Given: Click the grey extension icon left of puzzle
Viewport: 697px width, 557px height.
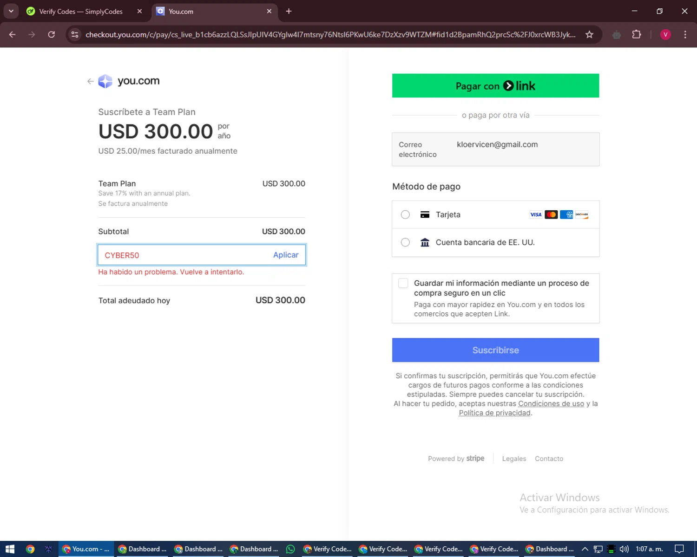Looking at the screenshot, I should [x=617, y=34].
